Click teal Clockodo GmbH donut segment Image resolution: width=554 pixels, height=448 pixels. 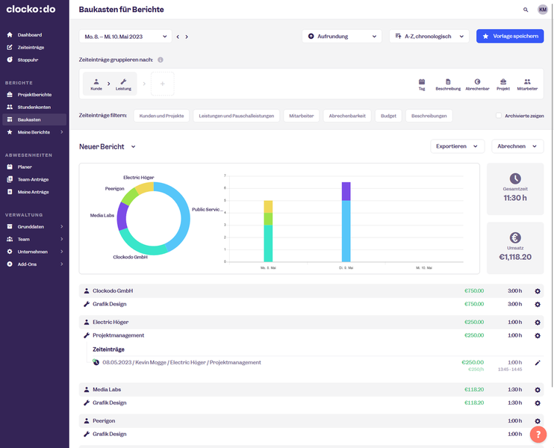[141, 247]
